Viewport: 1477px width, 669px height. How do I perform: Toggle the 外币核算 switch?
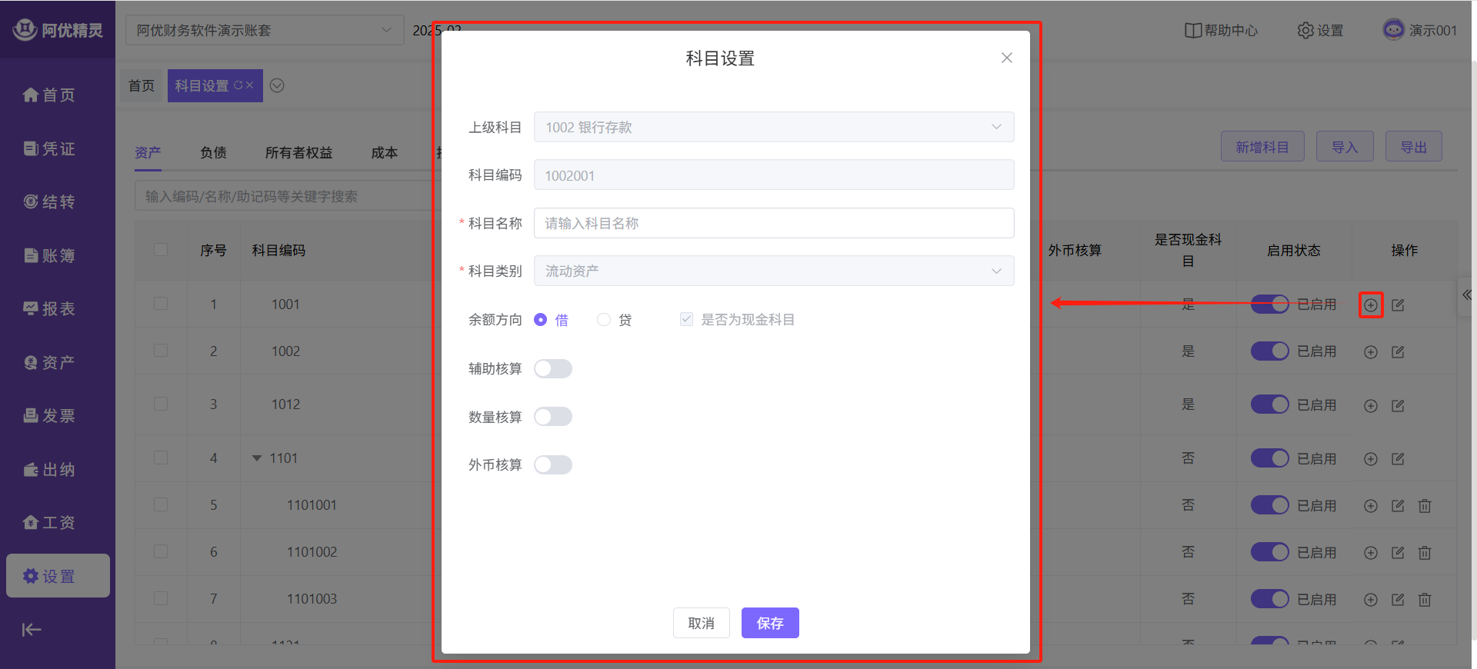pyautogui.click(x=553, y=465)
